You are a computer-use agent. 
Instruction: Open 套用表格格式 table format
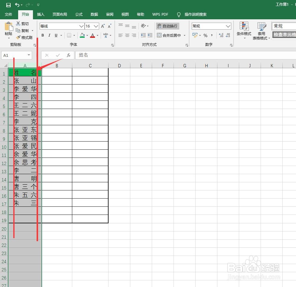(x=262, y=31)
